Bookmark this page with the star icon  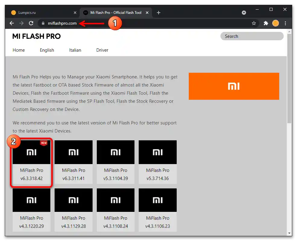click(254, 23)
